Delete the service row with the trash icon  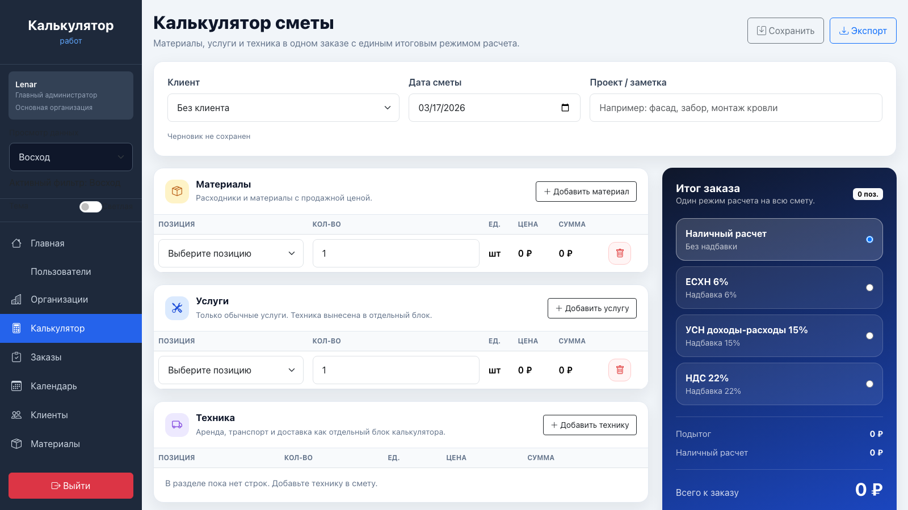(x=619, y=369)
